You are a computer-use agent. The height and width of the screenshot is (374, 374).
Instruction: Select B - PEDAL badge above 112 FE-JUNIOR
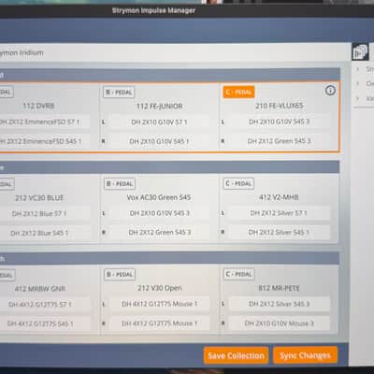(x=119, y=93)
